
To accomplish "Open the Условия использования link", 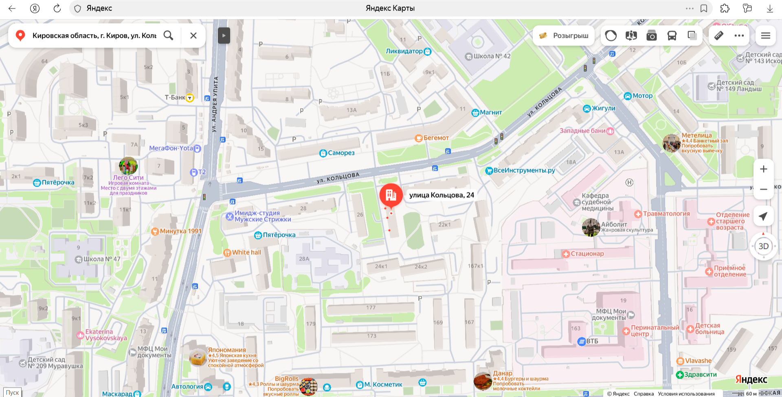I will click(x=686, y=394).
